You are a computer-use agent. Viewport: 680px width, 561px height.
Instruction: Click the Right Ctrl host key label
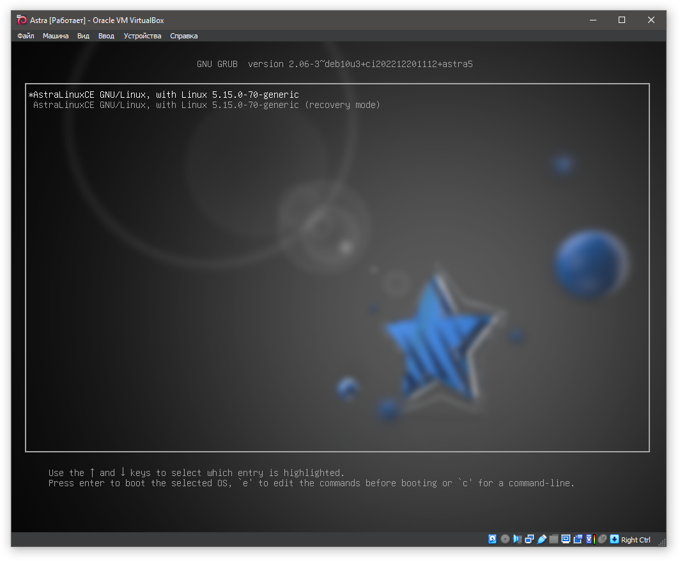point(636,540)
